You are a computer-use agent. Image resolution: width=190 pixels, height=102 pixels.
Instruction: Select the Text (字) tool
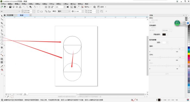tap(2, 48)
